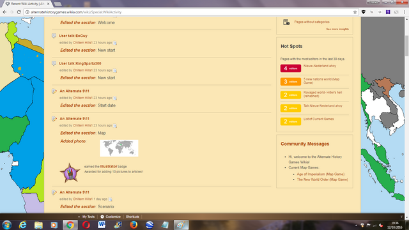
Task: Click the Pages without categories icon
Action: click(x=286, y=22)
